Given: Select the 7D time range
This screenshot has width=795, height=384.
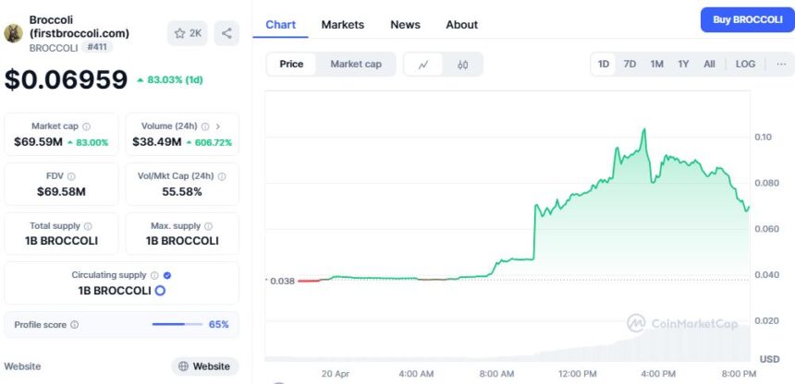Looking at the screenshot, I should coord(630,65).
